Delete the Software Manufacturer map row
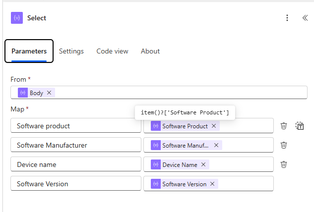314x212 pixels. (284, 145)
